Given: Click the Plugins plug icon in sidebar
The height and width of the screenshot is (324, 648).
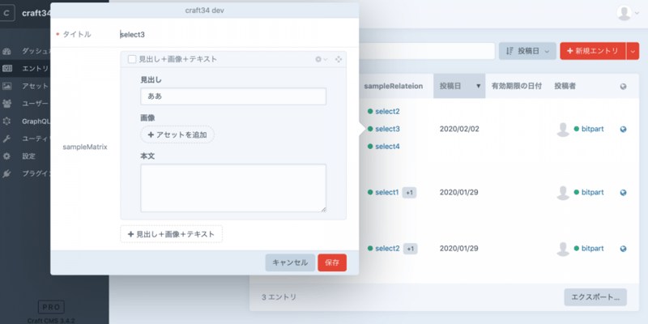Looking at the screenshot, I should point(7,174).
